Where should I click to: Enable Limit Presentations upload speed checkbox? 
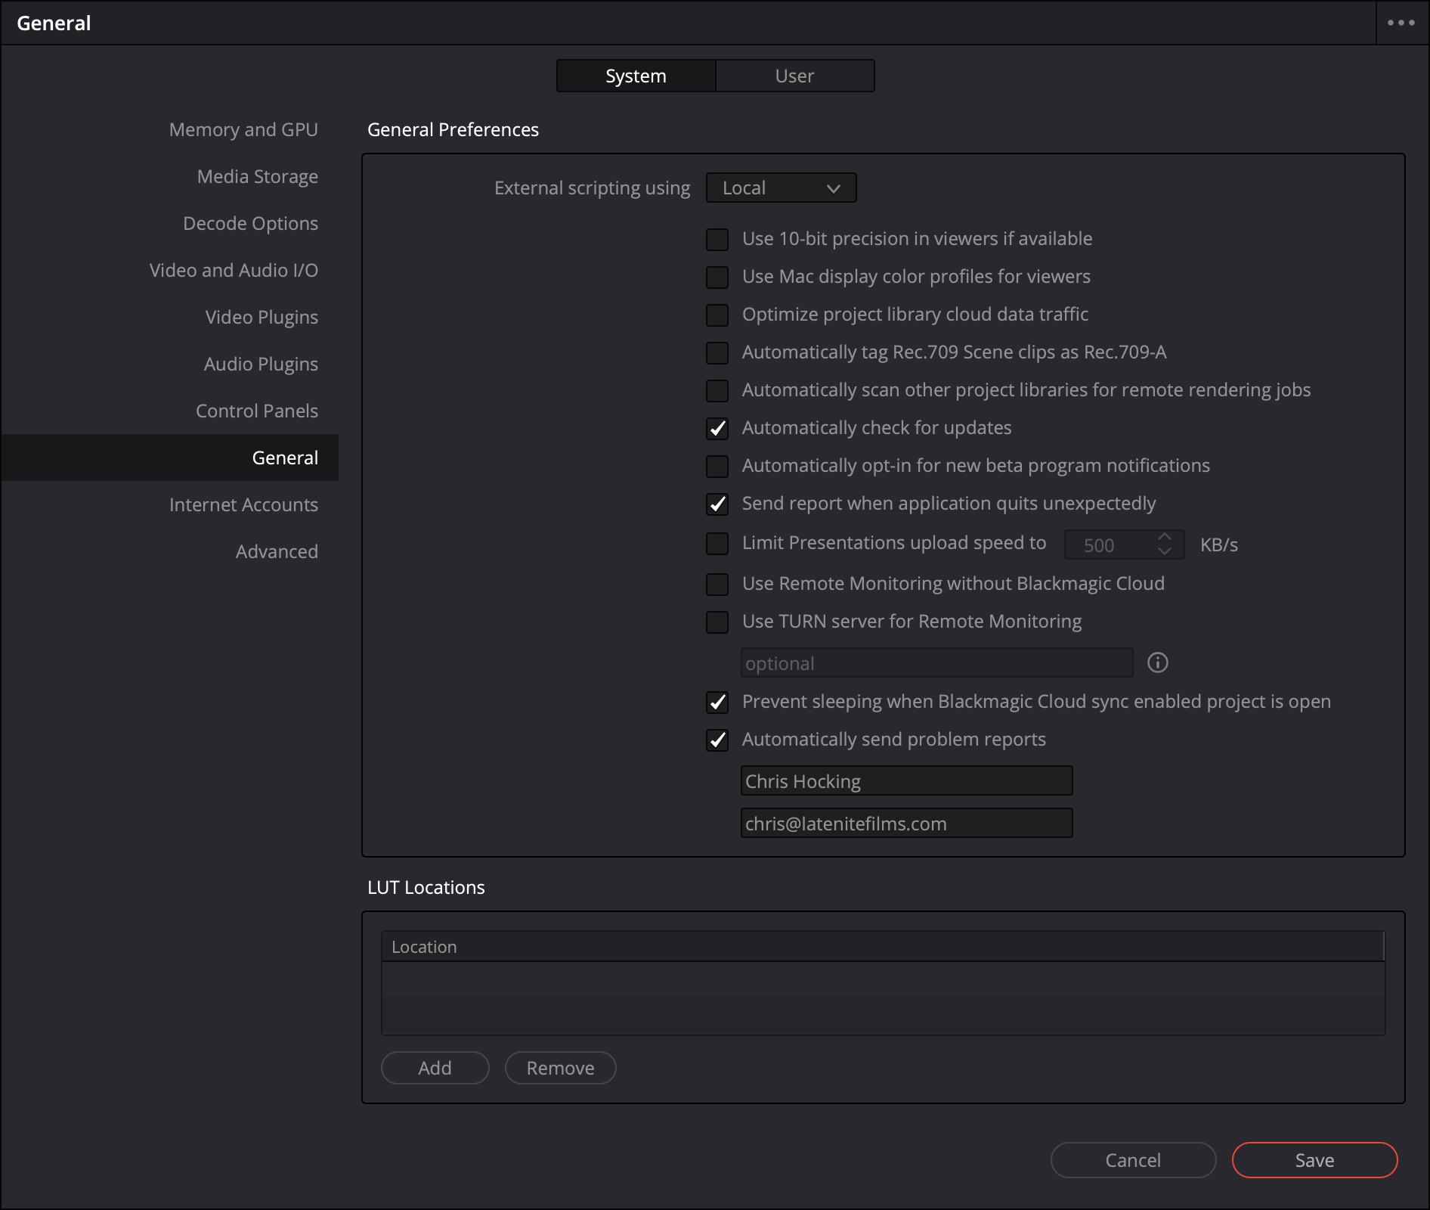717,544
